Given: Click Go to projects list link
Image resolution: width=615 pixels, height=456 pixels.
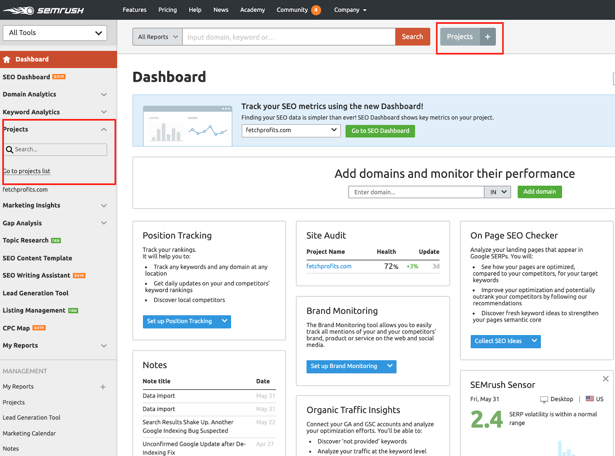Looking at the screenshot, I should [x=27, y=171].
